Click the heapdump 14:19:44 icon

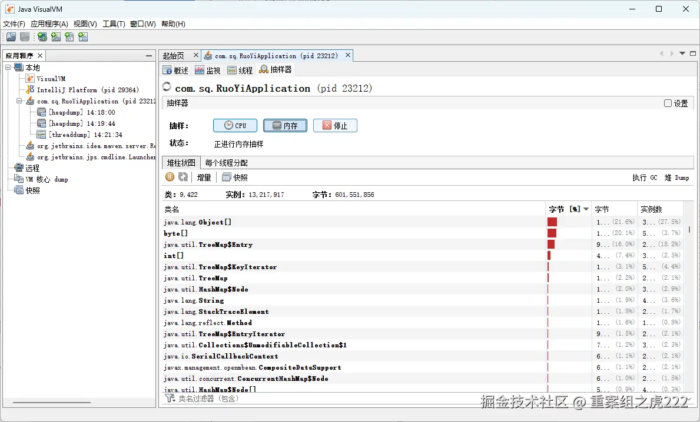point(42,123)
